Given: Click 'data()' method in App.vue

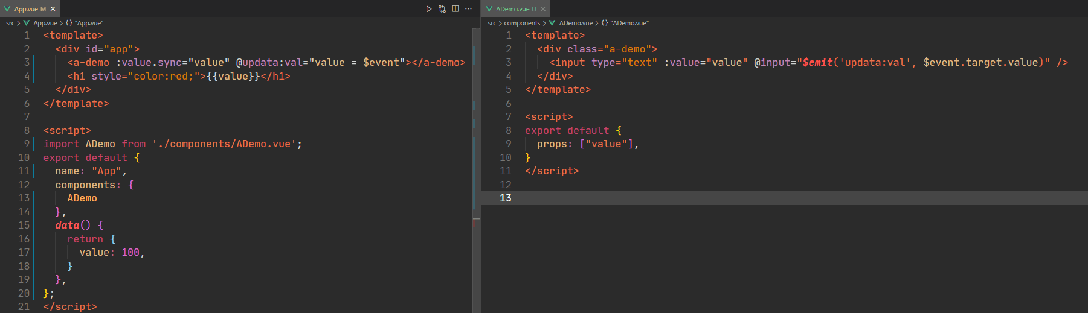Looking at the screenshot, I should [x=73, y=225].
